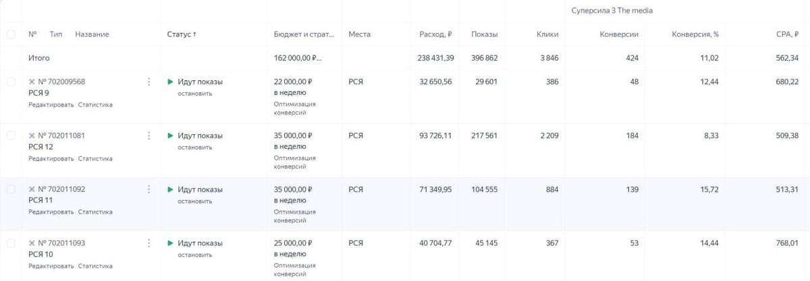Viewport: 810px width, 281px height.
Task: Open Статистика link for campaign РСЯ 10
Action: (x=95, y=266)
